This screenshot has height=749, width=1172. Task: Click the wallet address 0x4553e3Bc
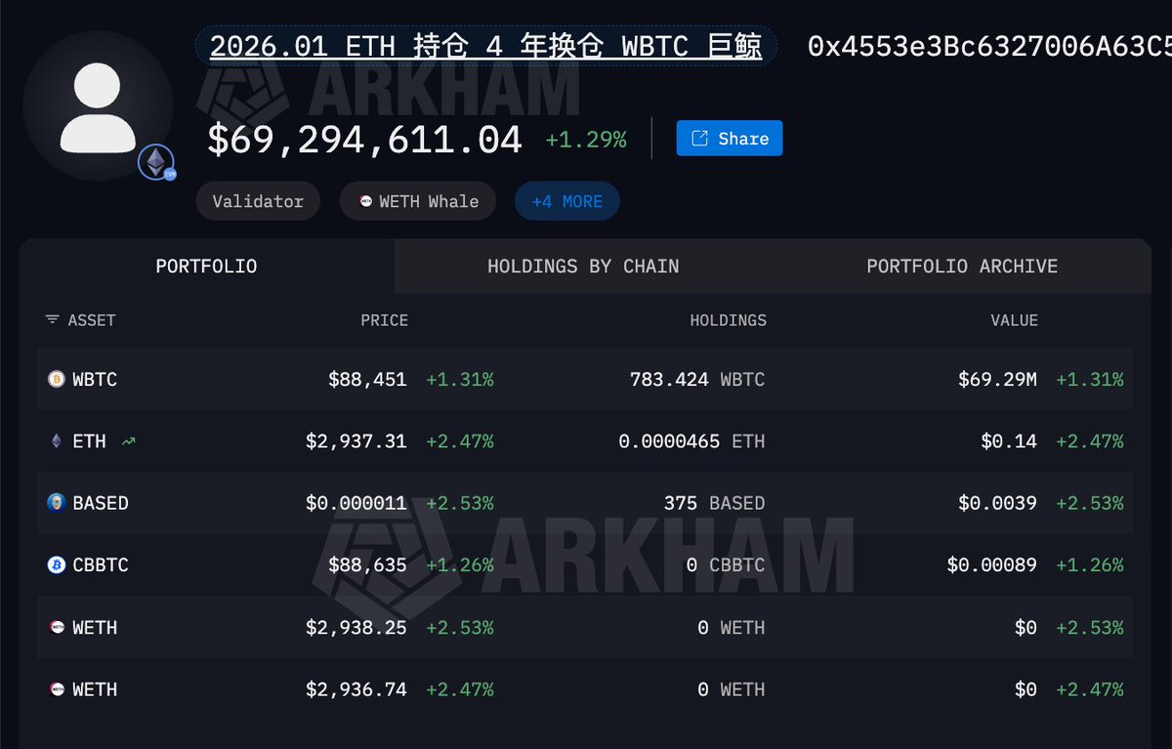988,46
